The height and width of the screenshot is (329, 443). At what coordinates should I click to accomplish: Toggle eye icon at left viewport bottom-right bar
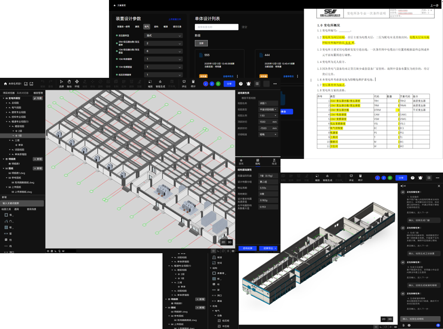(213, 251)
